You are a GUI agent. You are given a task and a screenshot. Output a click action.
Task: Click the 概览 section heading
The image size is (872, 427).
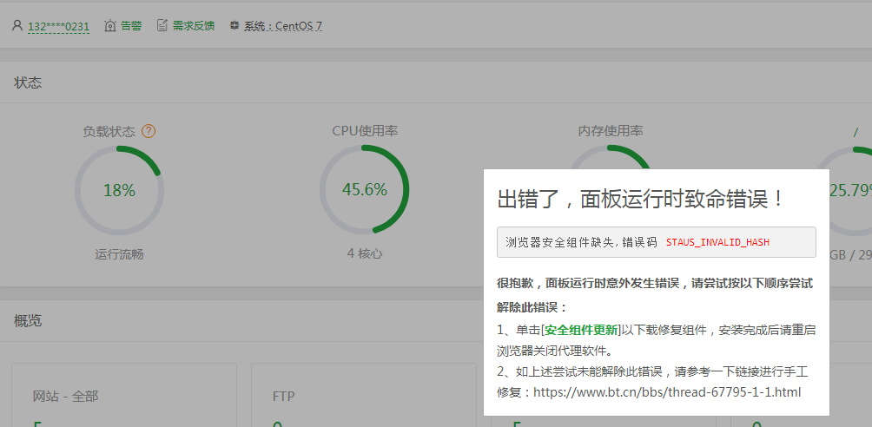28,321
